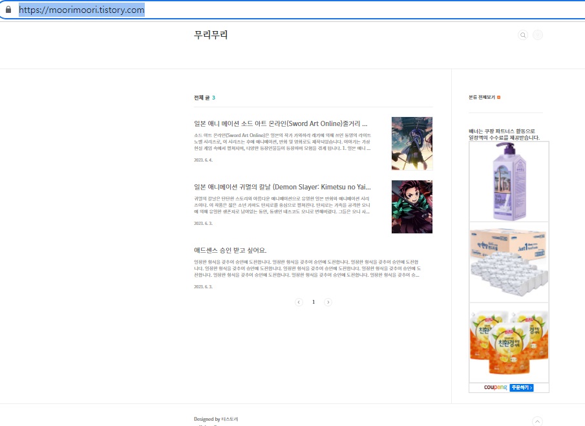Open the 무리무리 blog title link
Screen dimensions: 585x426
click(x=211, y=35)
